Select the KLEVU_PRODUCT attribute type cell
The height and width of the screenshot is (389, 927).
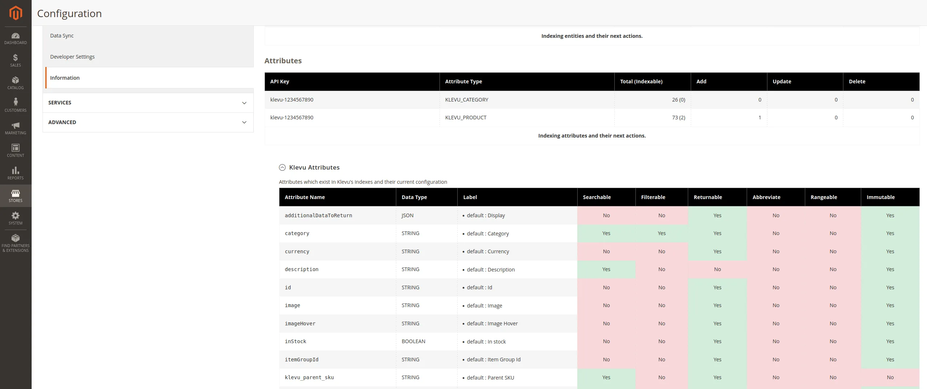coord(527,118)
